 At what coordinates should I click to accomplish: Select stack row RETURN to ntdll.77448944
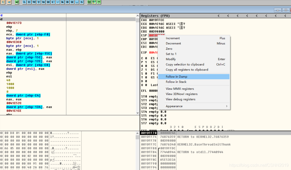click(215, 152)
